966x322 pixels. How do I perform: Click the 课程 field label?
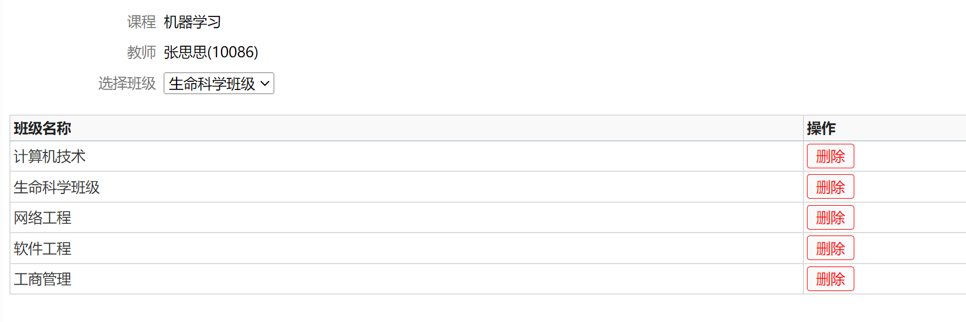[x=142, y=22]
